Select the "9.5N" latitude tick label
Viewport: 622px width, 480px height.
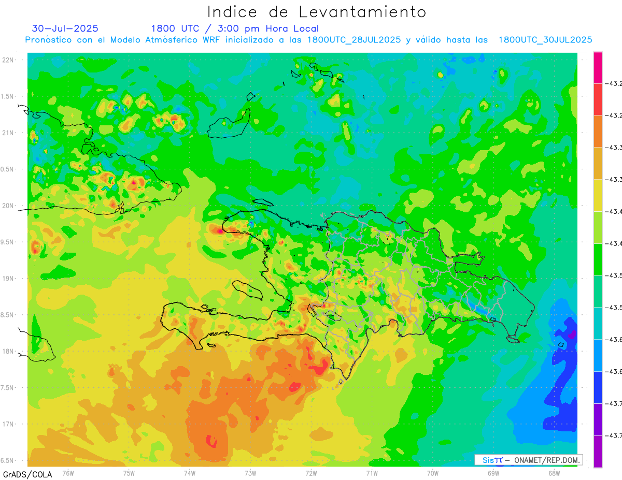coord(8,242)
